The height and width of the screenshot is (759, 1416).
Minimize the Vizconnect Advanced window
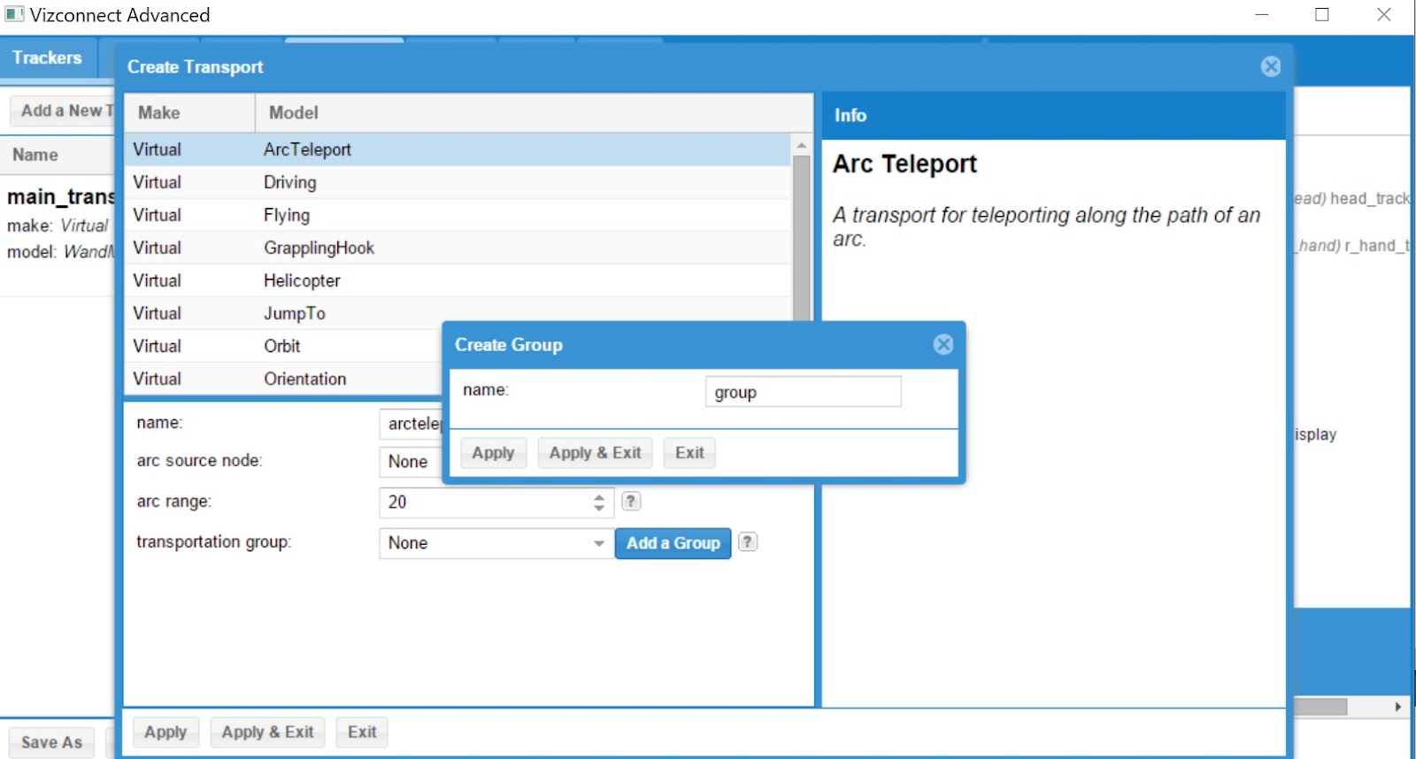click(1262, 15)
